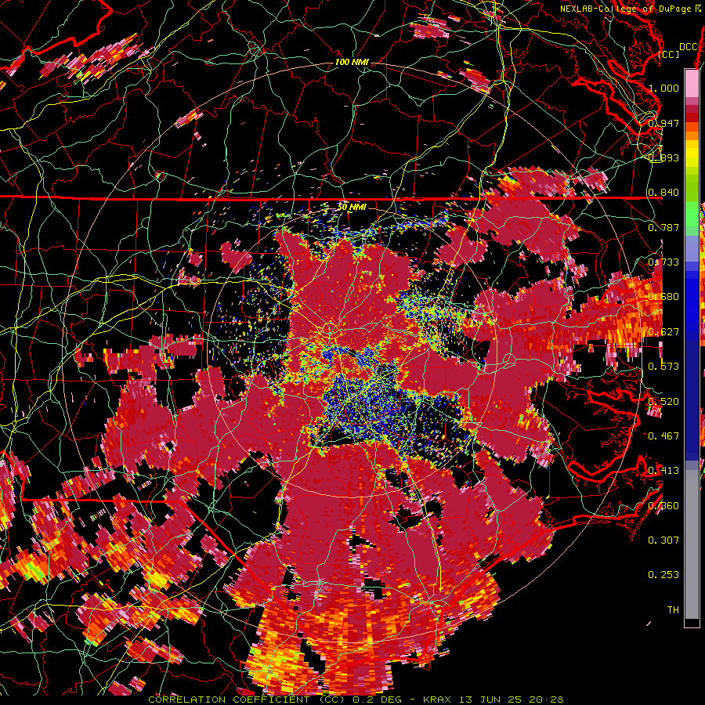Click the 0.733 scale value
This screenshot has height=705, width=705.
663,262
